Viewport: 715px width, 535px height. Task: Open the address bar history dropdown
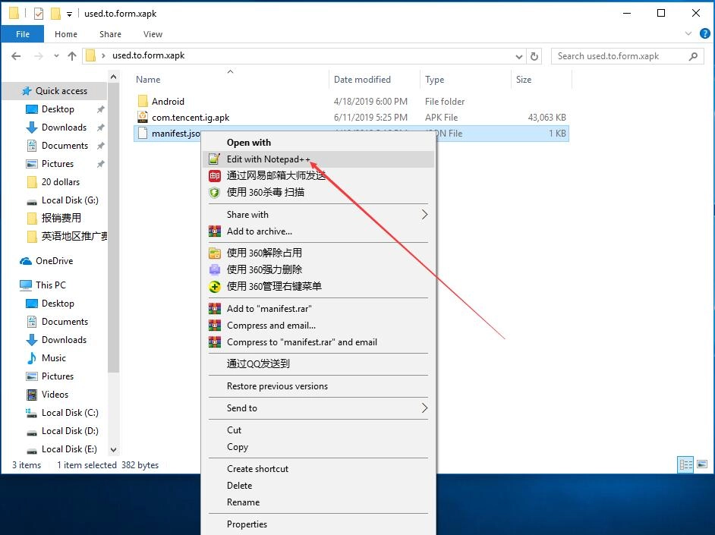click(x=519, y=56)
